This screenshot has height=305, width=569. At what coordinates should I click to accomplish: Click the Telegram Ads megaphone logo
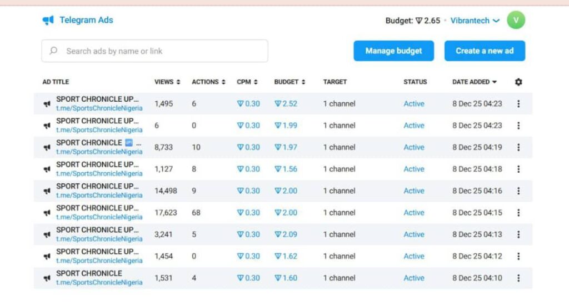(x=48, y=21)
